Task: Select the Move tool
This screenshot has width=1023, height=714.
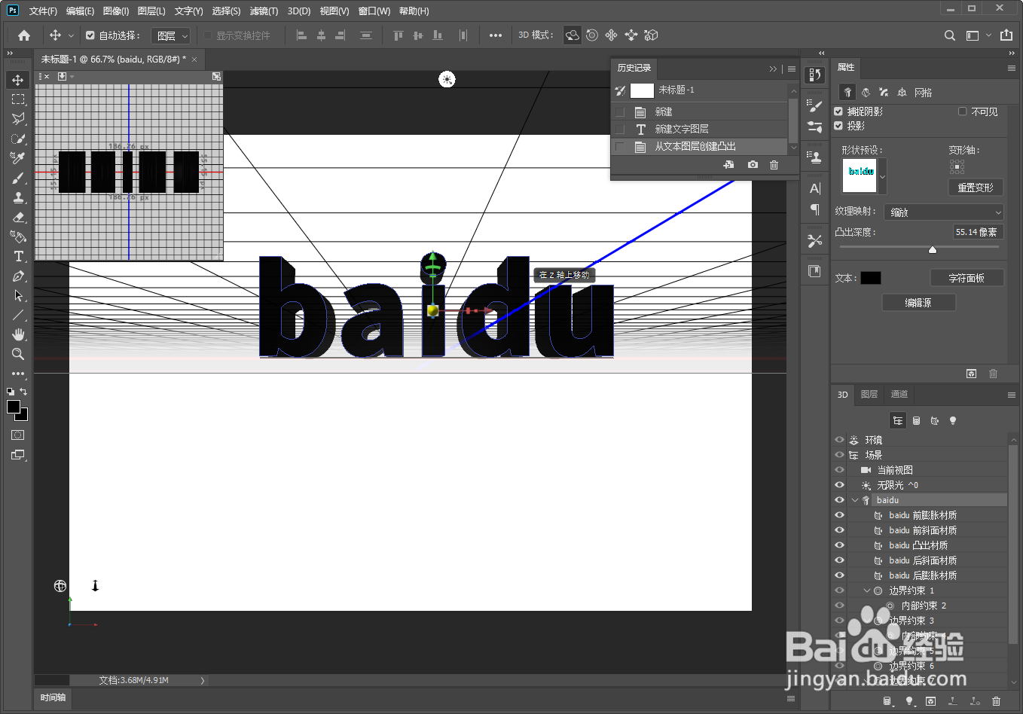Action: 18,79
